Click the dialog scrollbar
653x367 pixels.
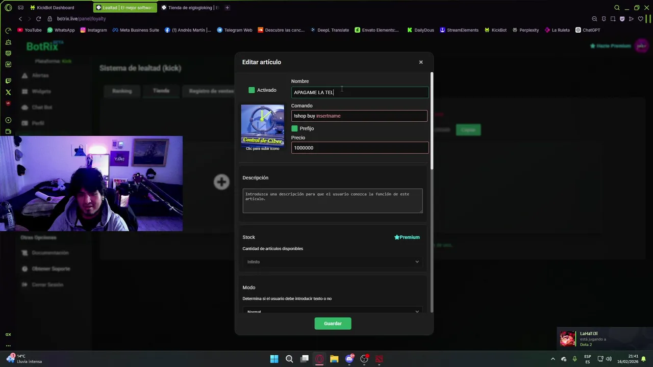click(x=432, y=121)
